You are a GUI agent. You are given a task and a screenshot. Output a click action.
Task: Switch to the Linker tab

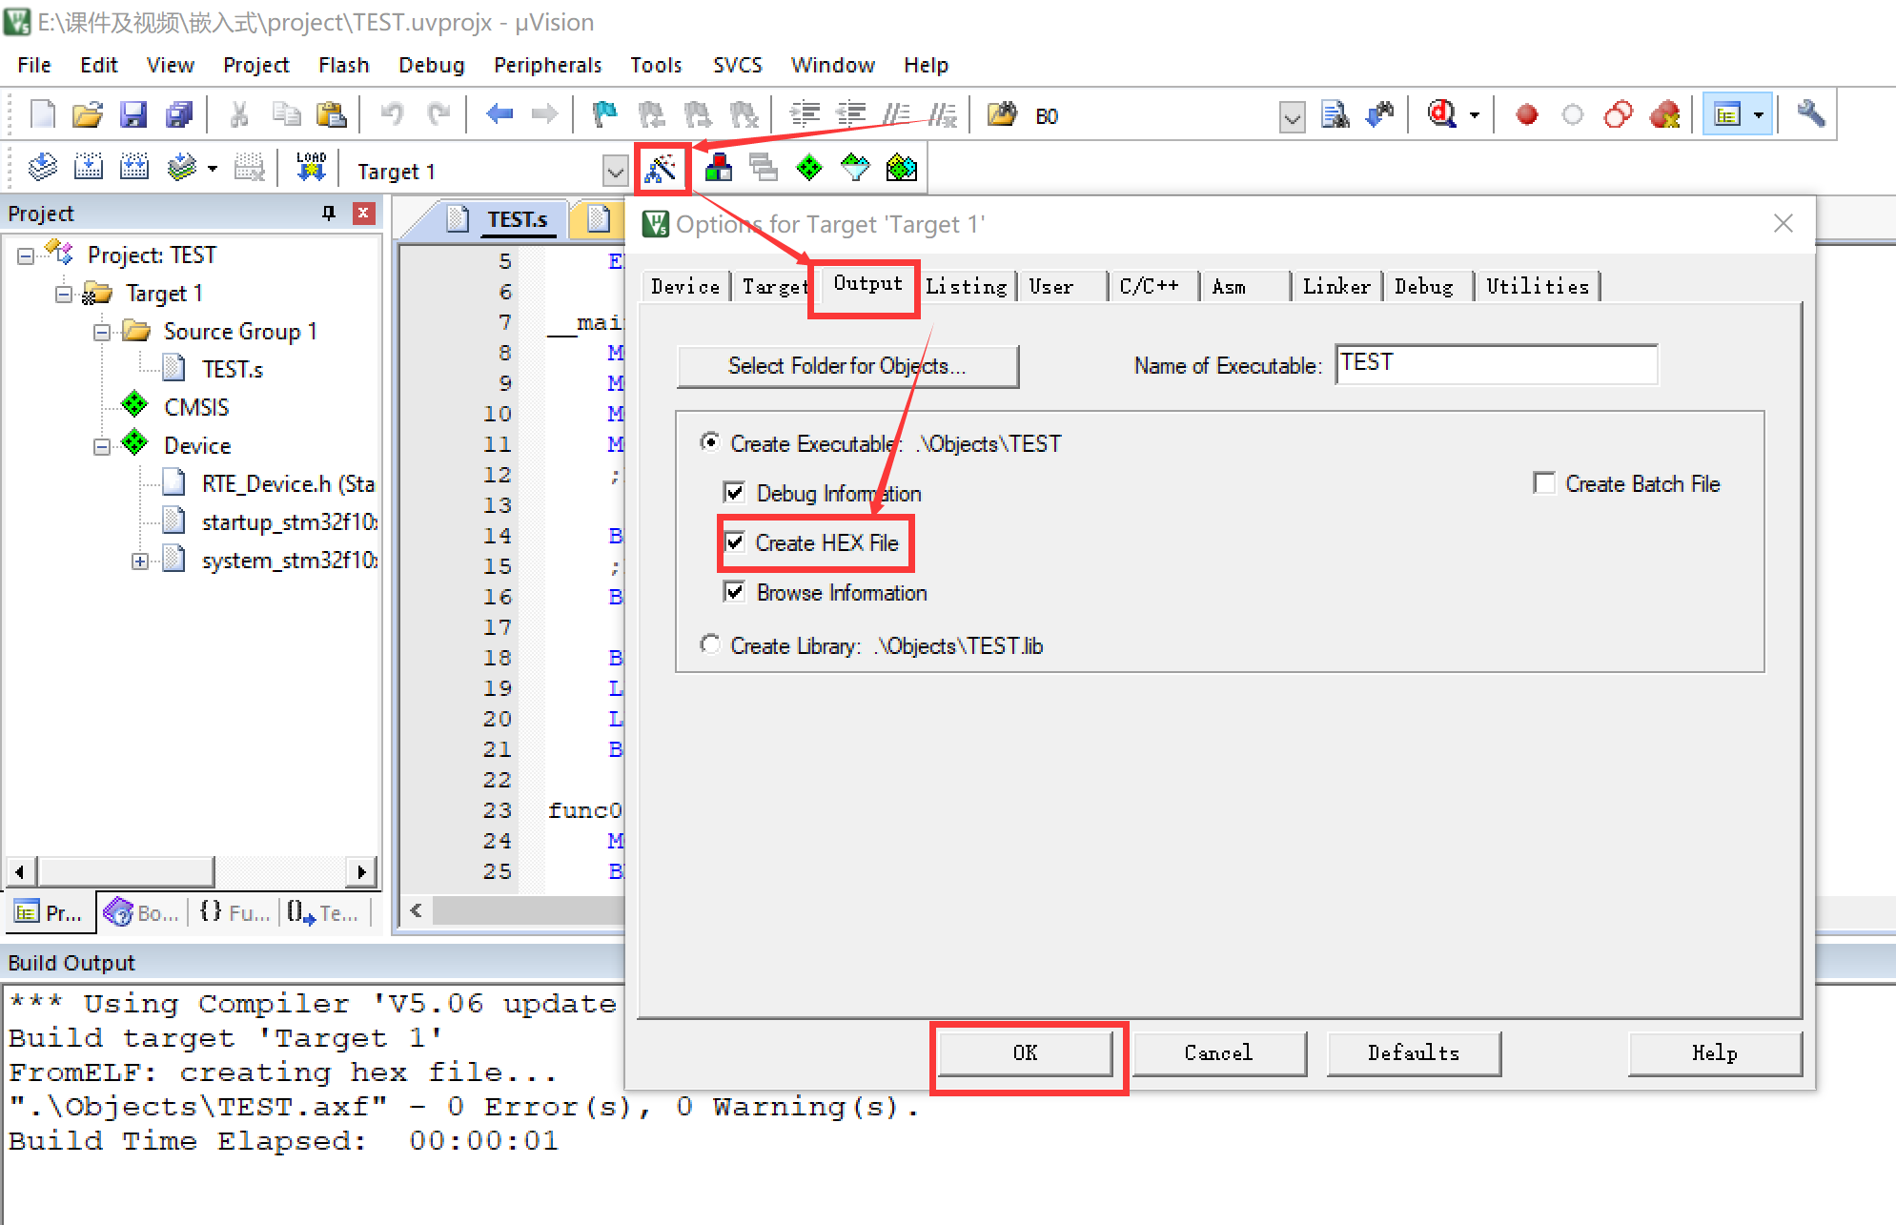point(1335,286)
